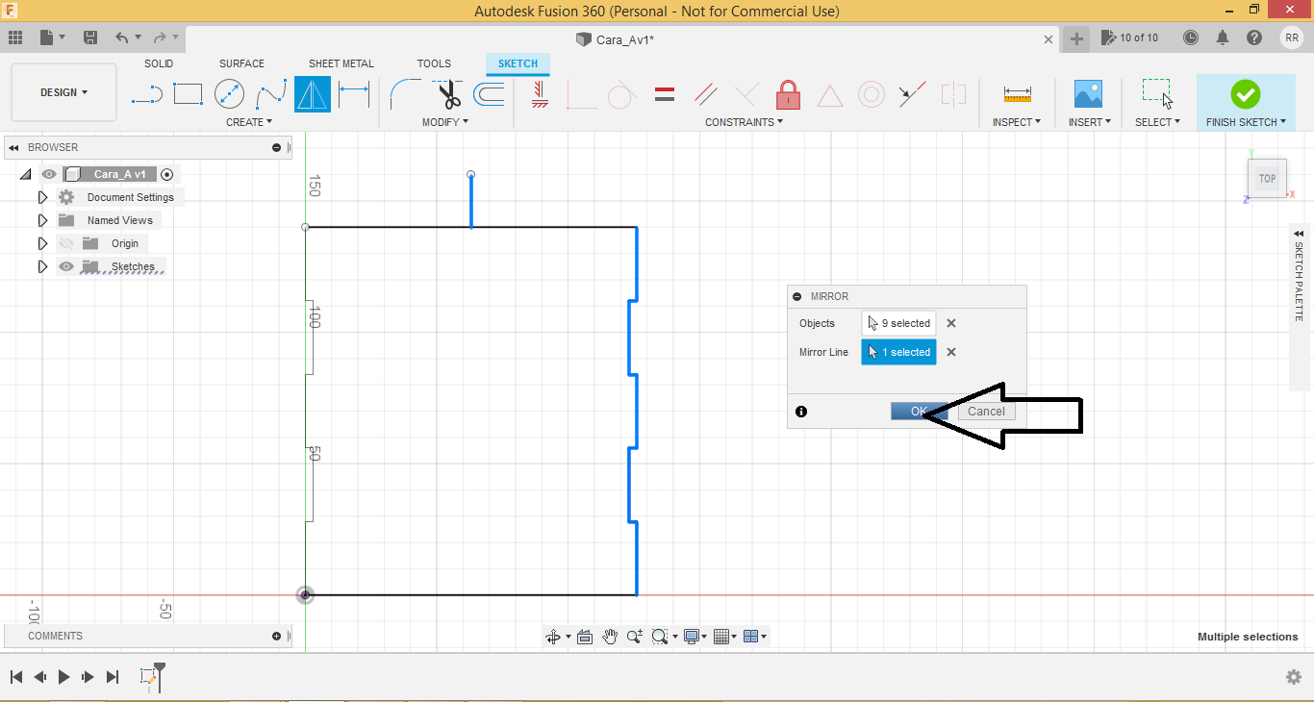1314x702 pixels.
Task: Open timeline settings gear
Action: [x=1294, y=677]
